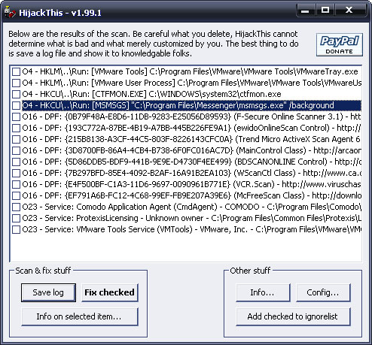Select the VMwareTray.exe Run entry text

pyautogui.click(x=190, y=71)
